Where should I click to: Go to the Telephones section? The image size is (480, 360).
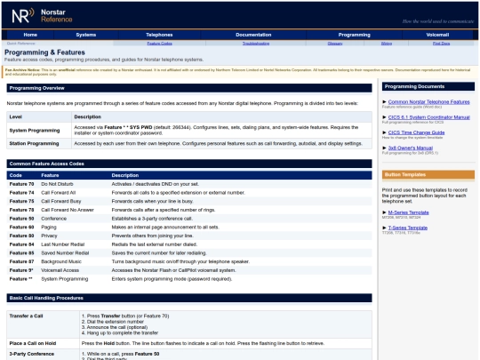[x=159, y=35]
